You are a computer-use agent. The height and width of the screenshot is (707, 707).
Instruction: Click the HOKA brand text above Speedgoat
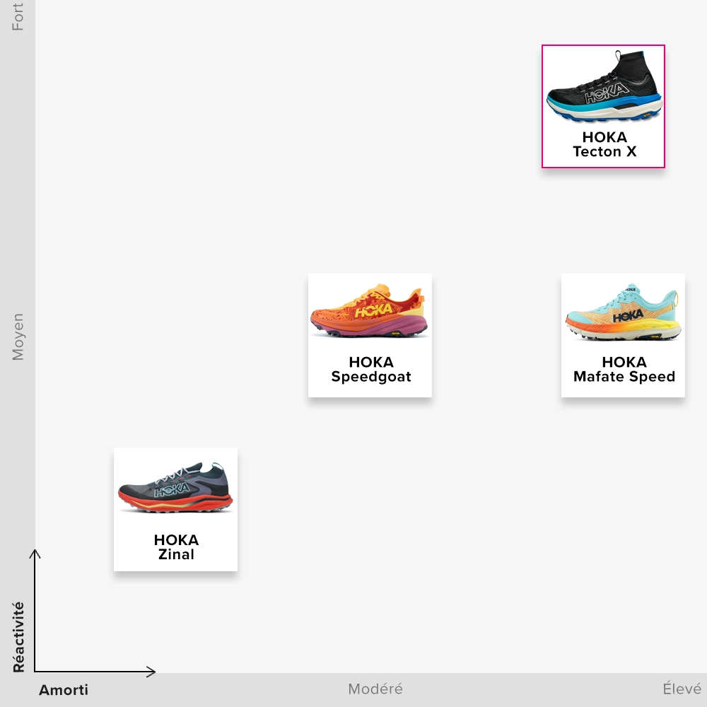pos(371,363)
